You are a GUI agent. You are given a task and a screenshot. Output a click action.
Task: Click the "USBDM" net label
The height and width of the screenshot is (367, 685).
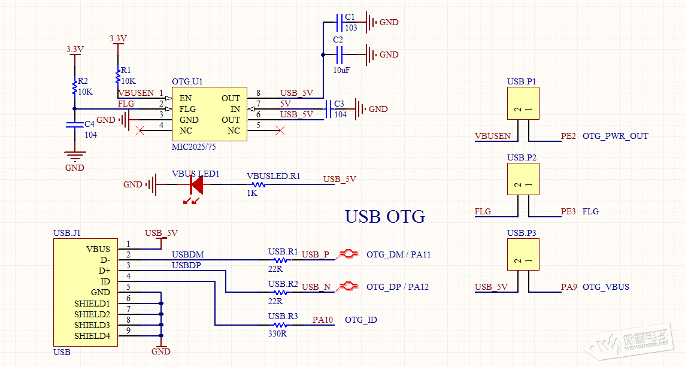pos(188,254)
